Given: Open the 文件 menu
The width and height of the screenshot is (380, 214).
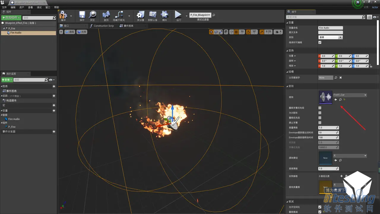Looking at the screenshot, I should [4, 7].
